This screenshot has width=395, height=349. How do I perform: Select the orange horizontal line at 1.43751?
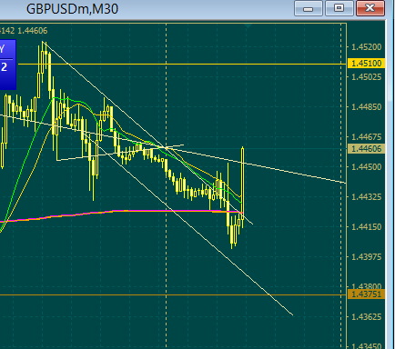(x=173, y=294)
